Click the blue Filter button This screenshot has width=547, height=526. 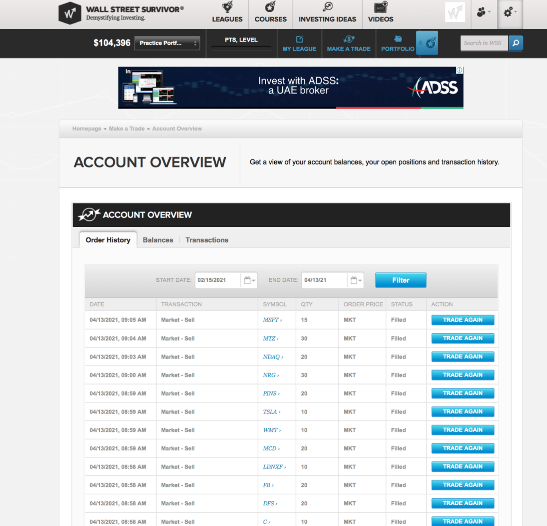pyautogui.click(x=400, y=280)
